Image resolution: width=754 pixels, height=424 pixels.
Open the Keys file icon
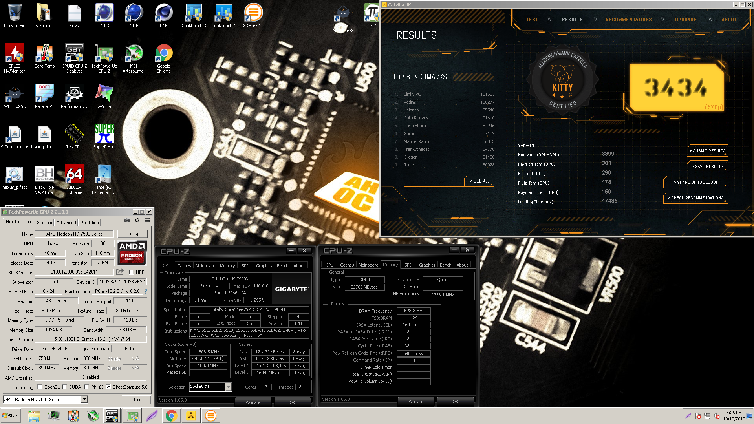pyautogui.click(x=74, y=16)
